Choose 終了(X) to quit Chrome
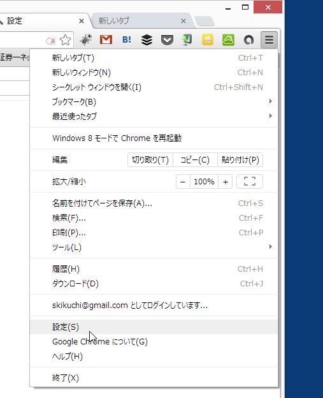323x398 pixels. 154,378
